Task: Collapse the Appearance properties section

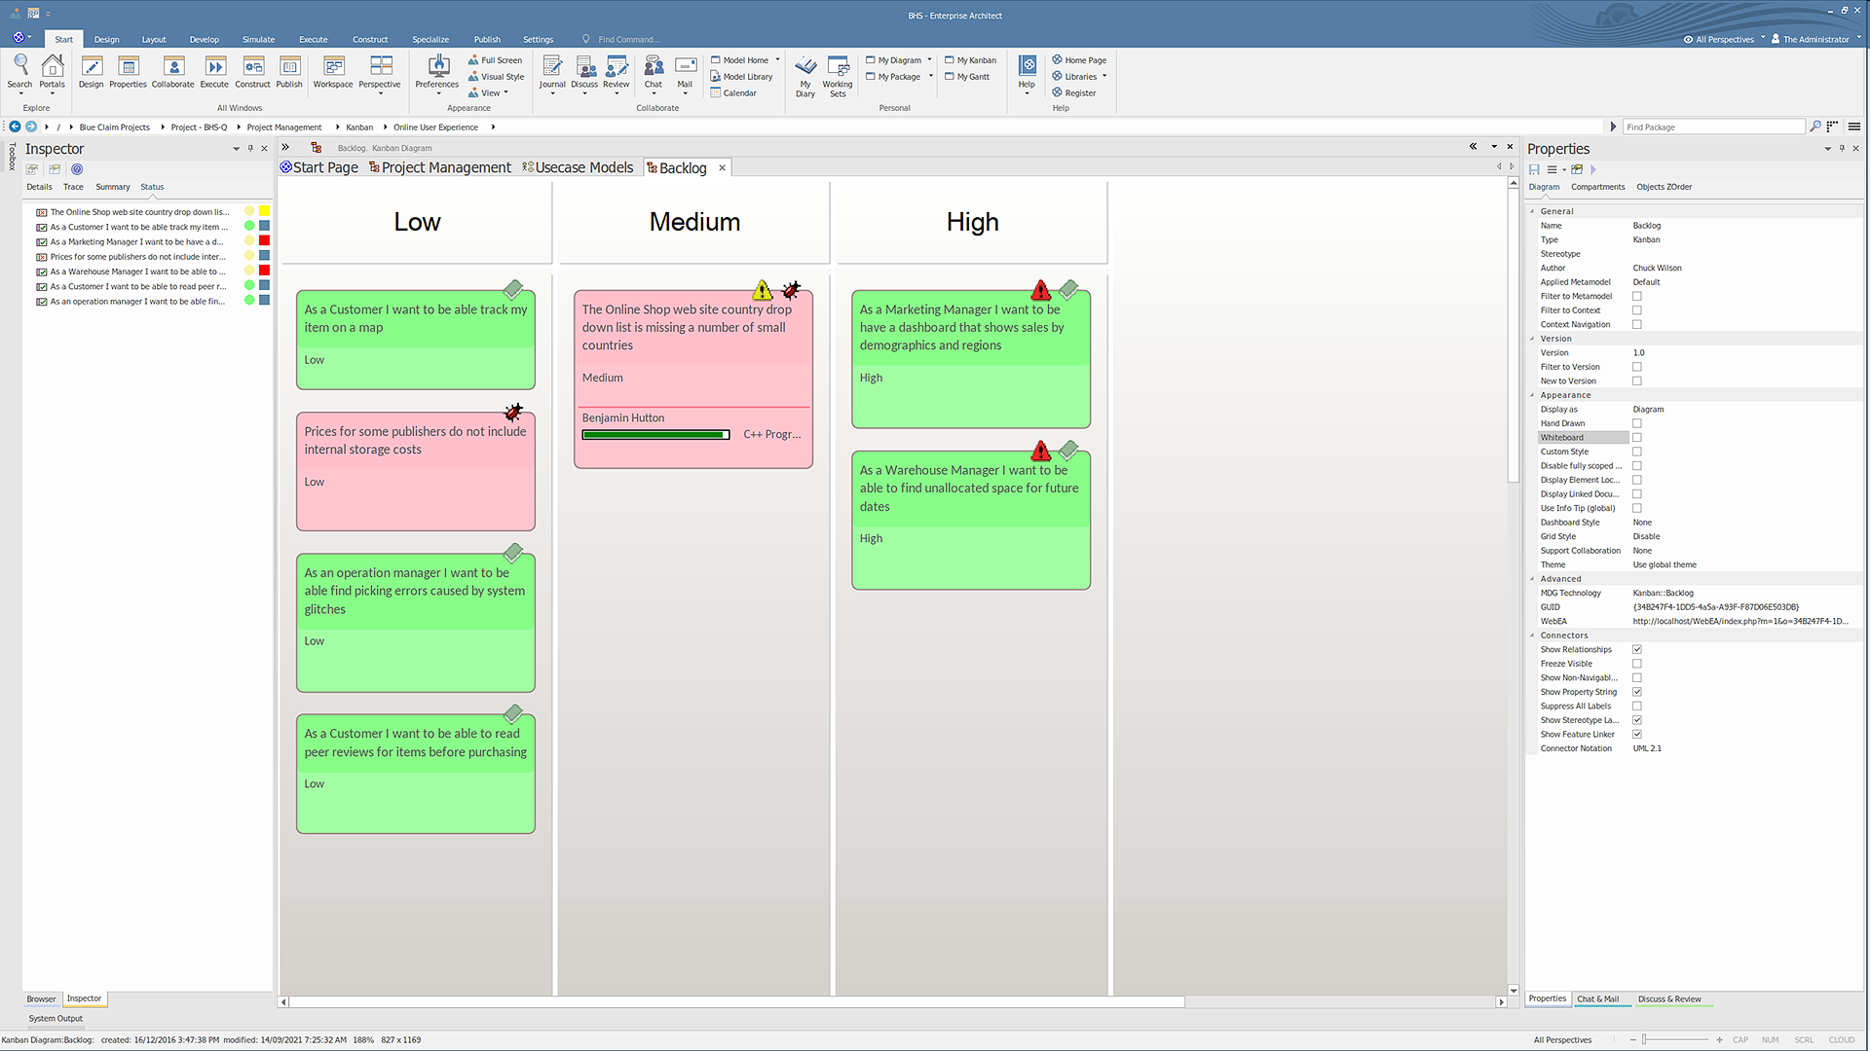Action: pos(1532,395)
